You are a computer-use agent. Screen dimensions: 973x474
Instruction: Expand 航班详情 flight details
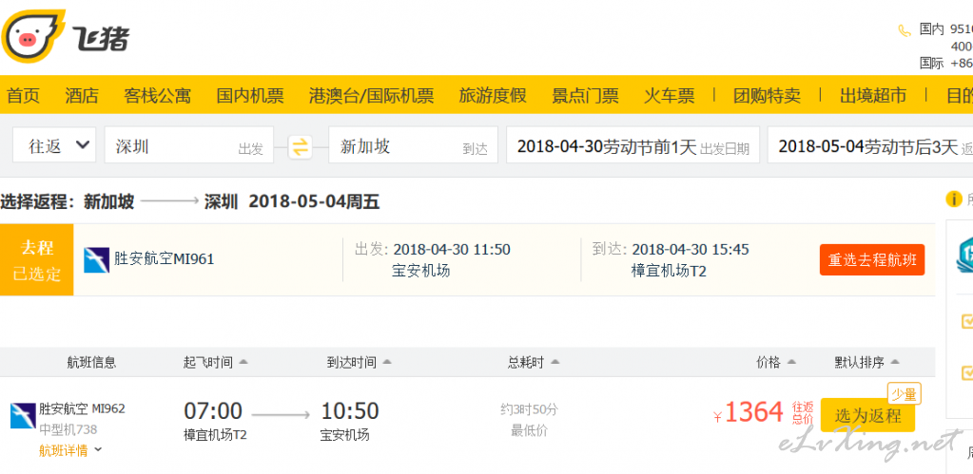pyautogui.click(x=70, y=450)
